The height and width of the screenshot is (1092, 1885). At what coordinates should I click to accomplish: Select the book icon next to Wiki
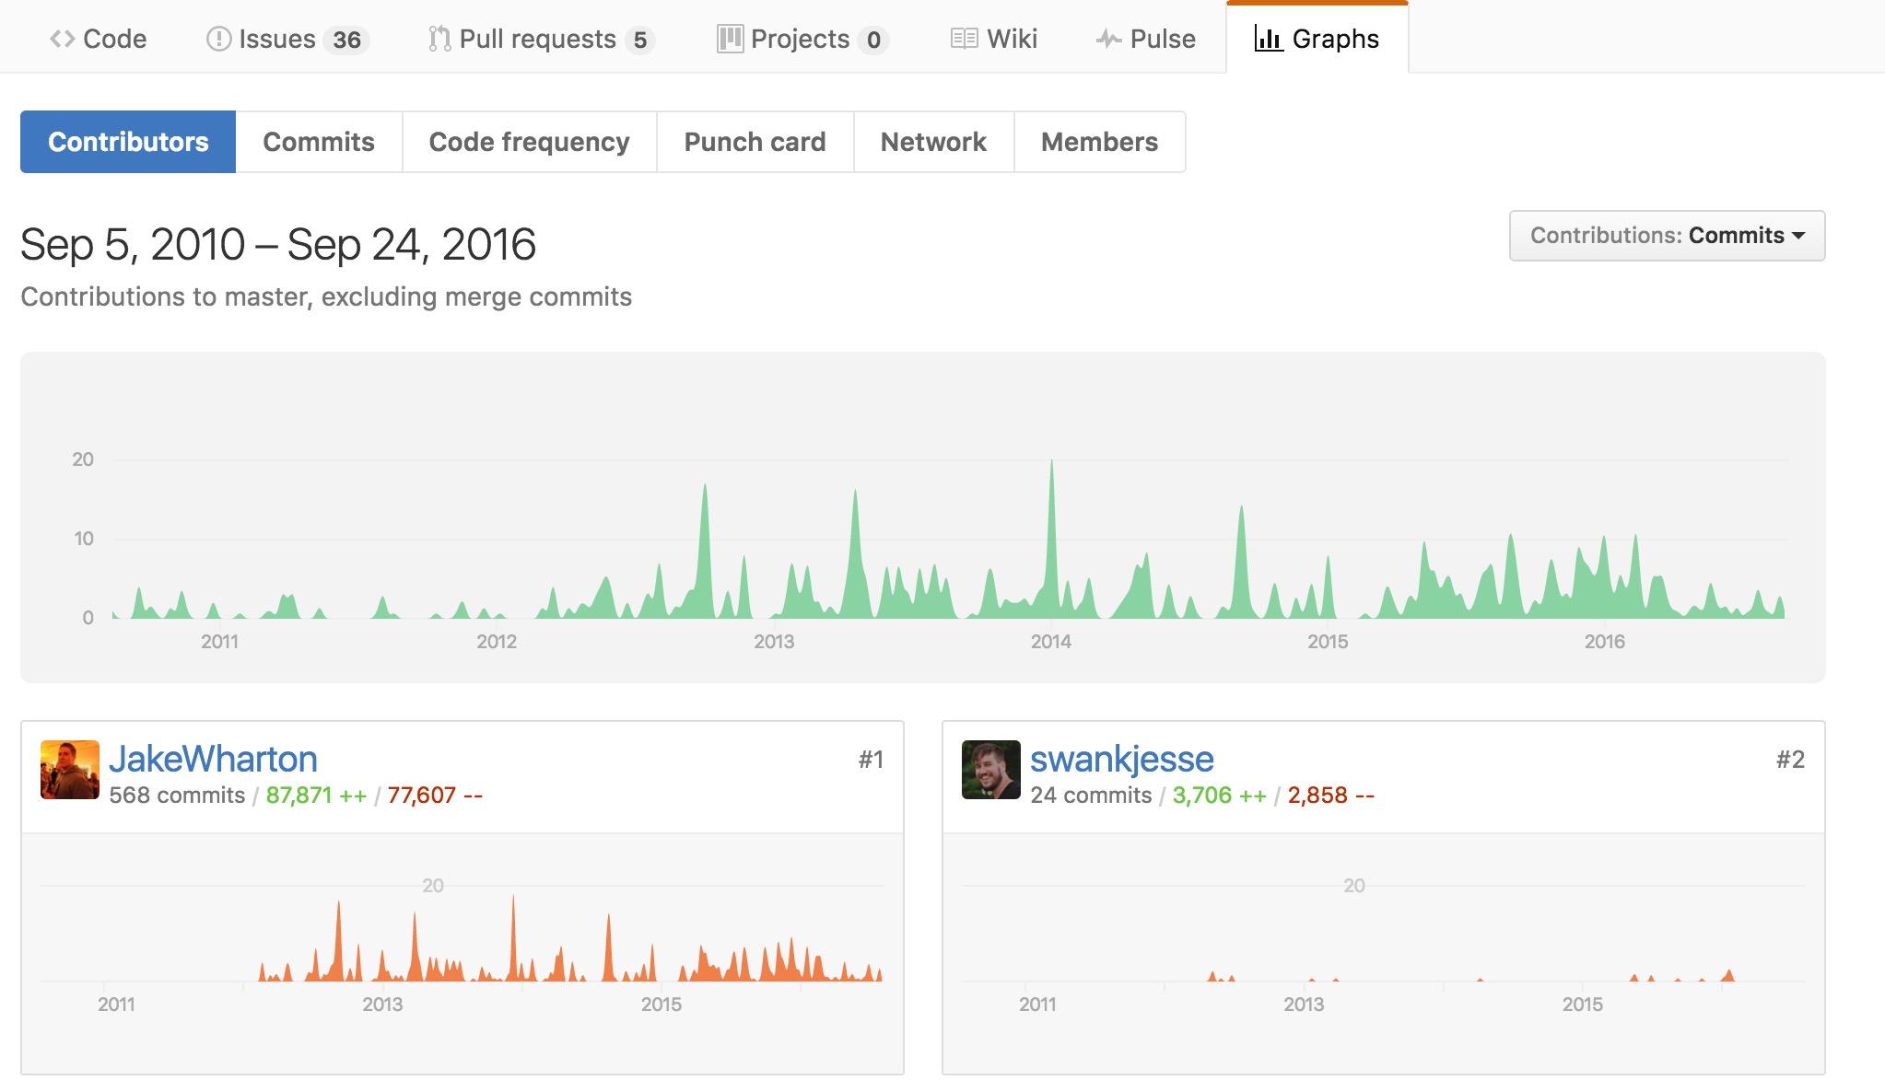click(x=964, y=38)
